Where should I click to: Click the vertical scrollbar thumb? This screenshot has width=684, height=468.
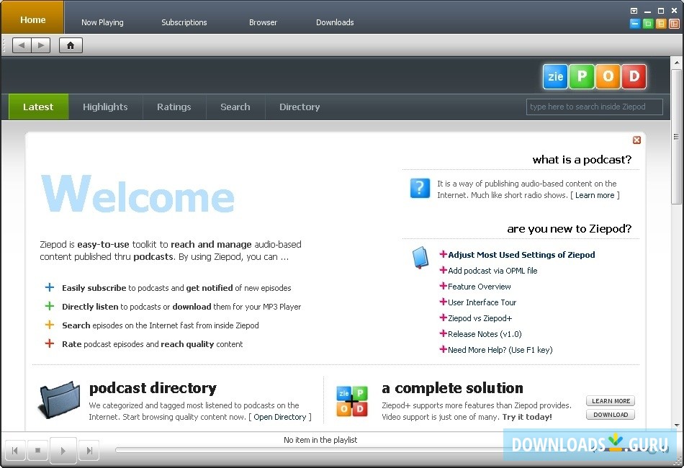point(677,136)
